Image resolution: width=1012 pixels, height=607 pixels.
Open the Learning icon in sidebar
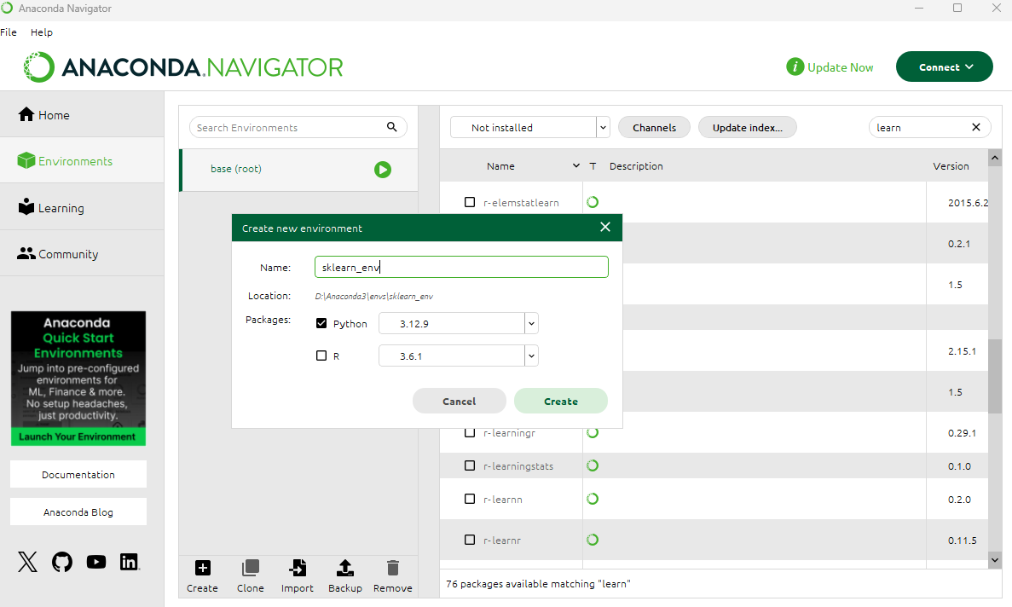(x=26, y=207)
